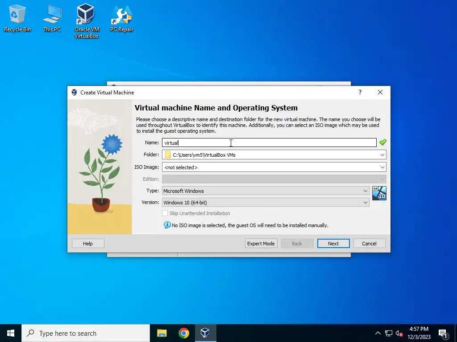The image size is (457, 342).
Task: Click the muted volume tray icon
Action: point(399,333)
